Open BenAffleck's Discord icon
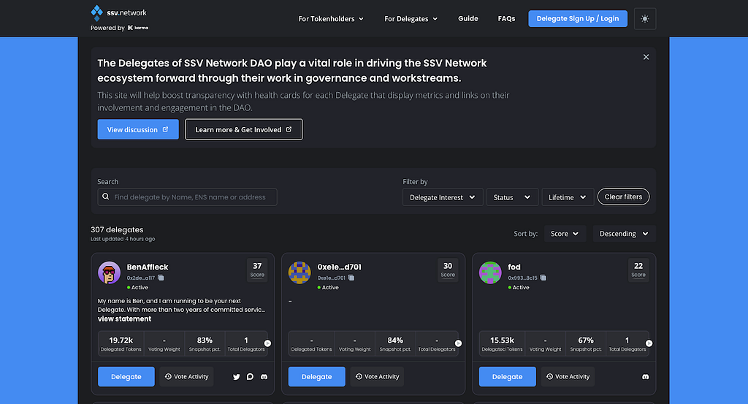Screen dimensions: 748x404 tap(264, 377)
